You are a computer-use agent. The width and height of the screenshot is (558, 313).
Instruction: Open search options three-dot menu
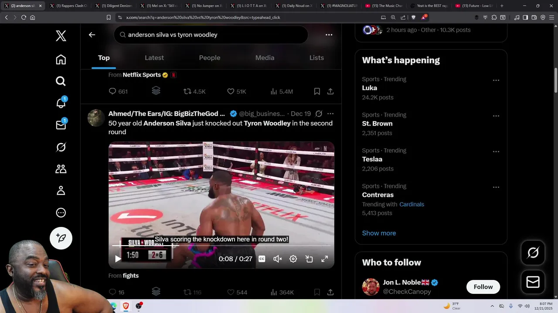tap(329, 35)
